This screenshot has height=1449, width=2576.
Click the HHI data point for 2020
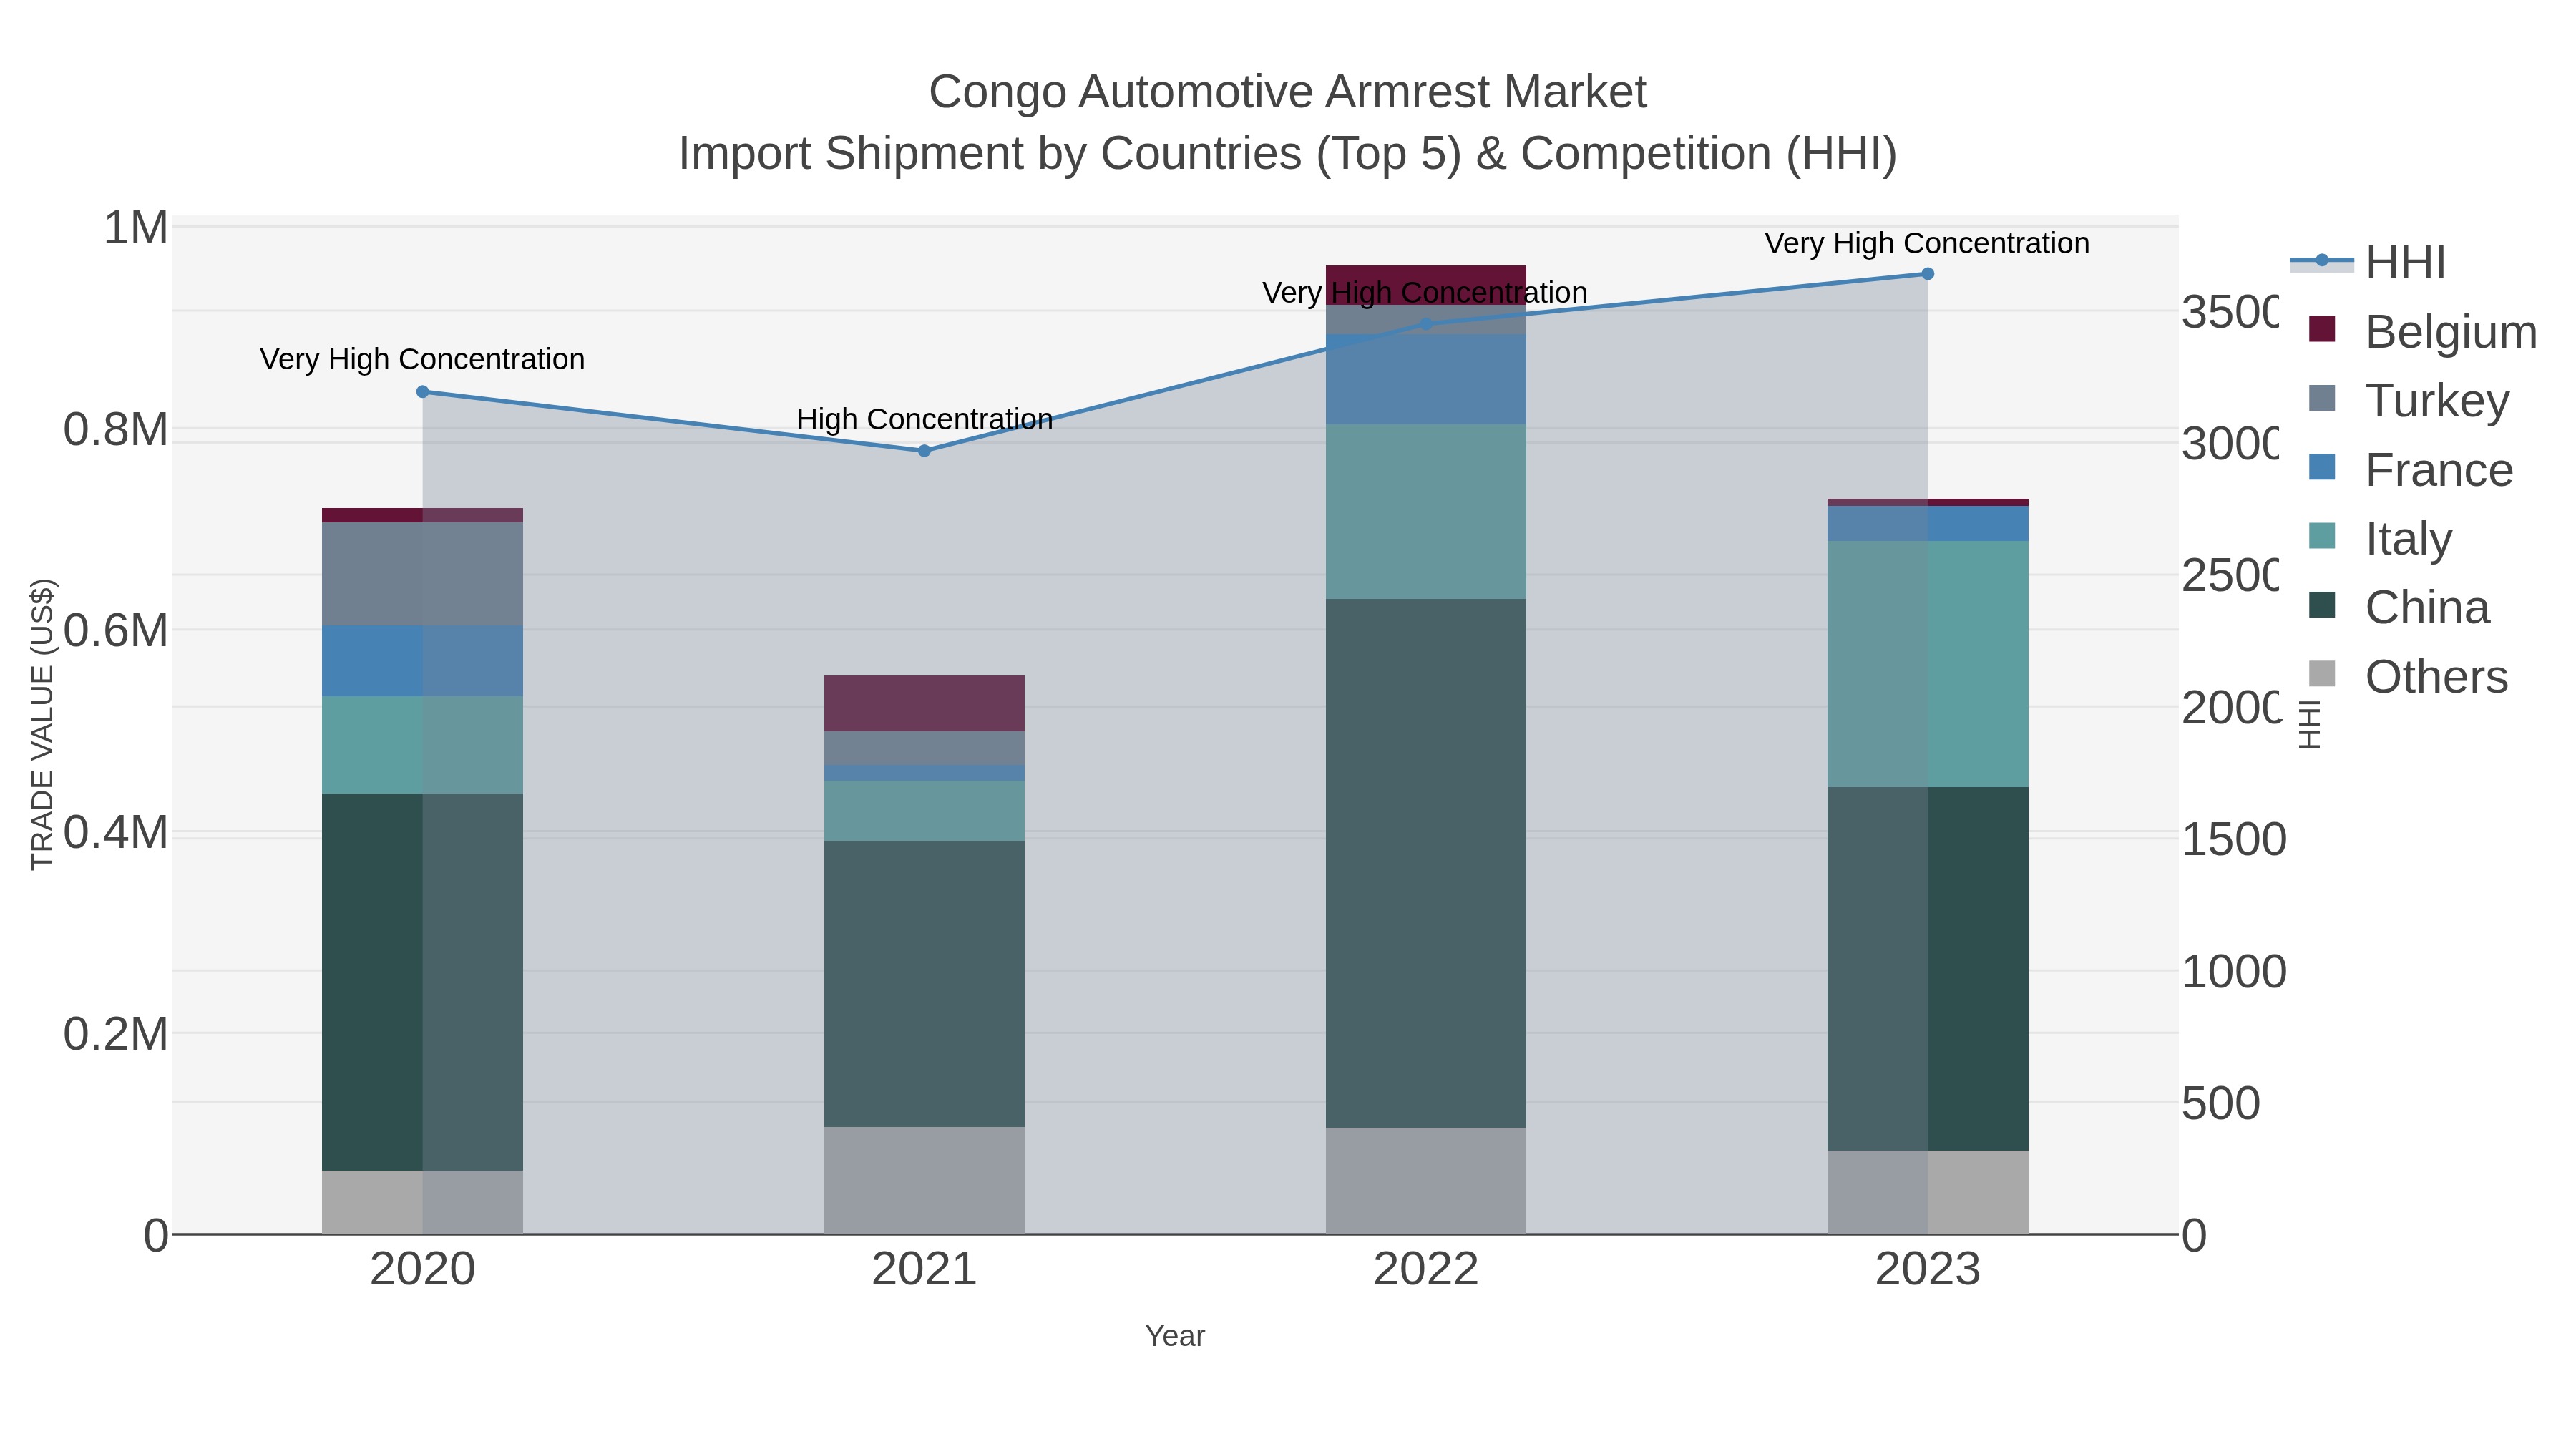click(422, 392)
